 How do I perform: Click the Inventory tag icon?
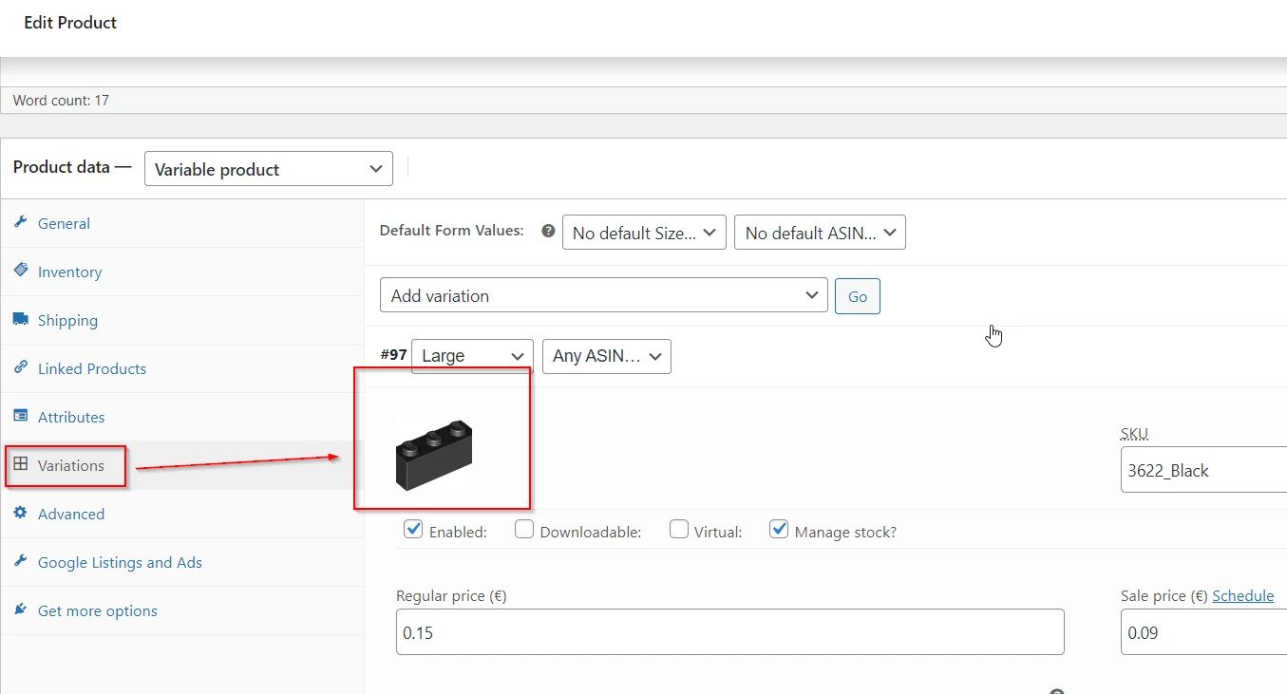20,271
